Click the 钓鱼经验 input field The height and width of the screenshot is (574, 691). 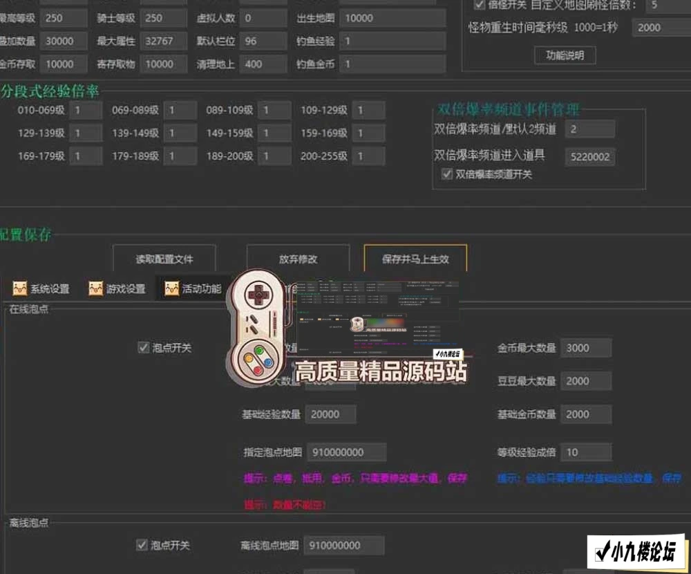pyautogui.click(x=392, y=41)
